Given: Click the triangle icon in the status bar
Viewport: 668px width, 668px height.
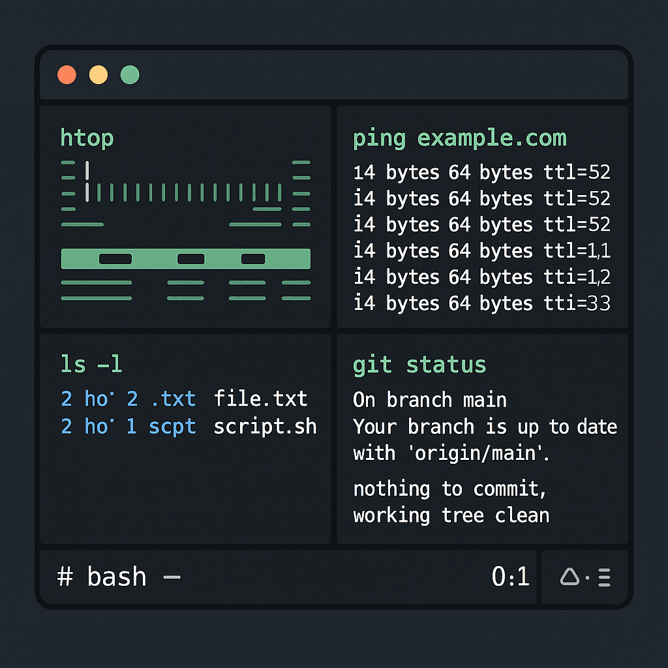Looking at the screenshot, I should coord(569,577).
